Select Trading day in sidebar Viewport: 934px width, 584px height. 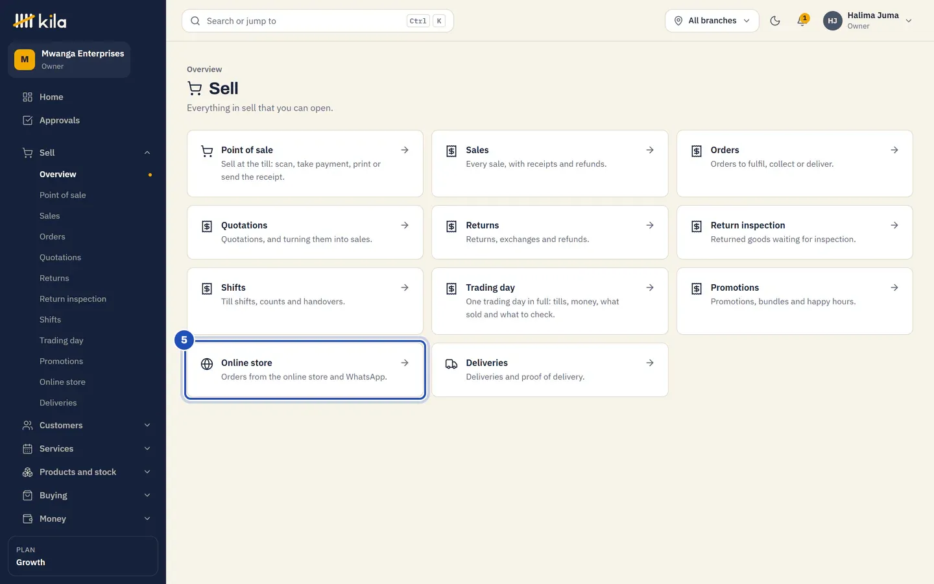tap(61, 340)
